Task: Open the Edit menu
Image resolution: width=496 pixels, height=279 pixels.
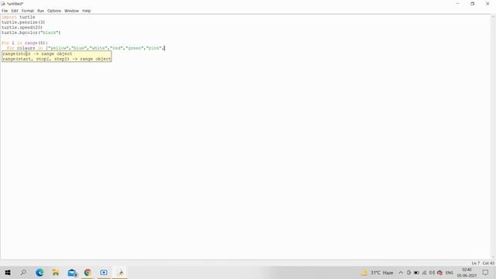Action: click(15, 11)
